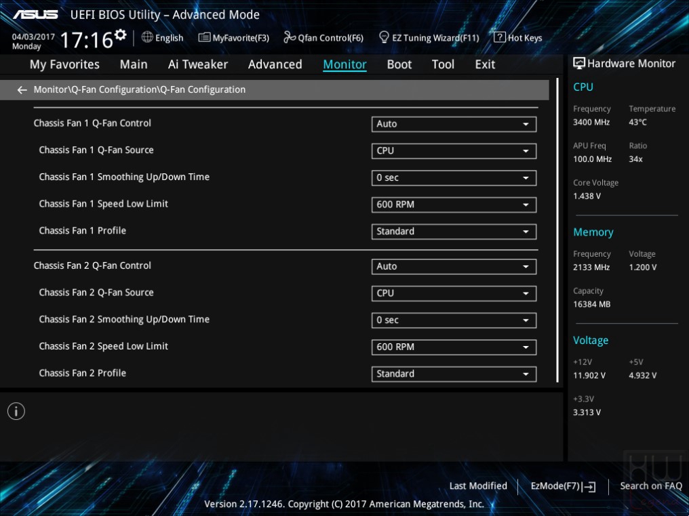
Task: Go to the Boot tab
Action: tap(399, 64)
